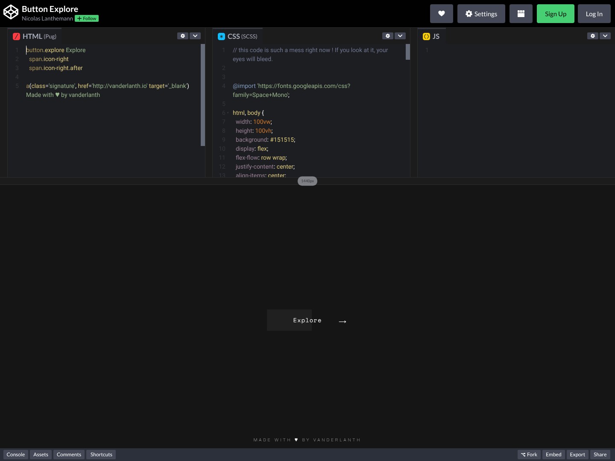Expand the CSS editor dropdown chevron

tap(400, 36)
